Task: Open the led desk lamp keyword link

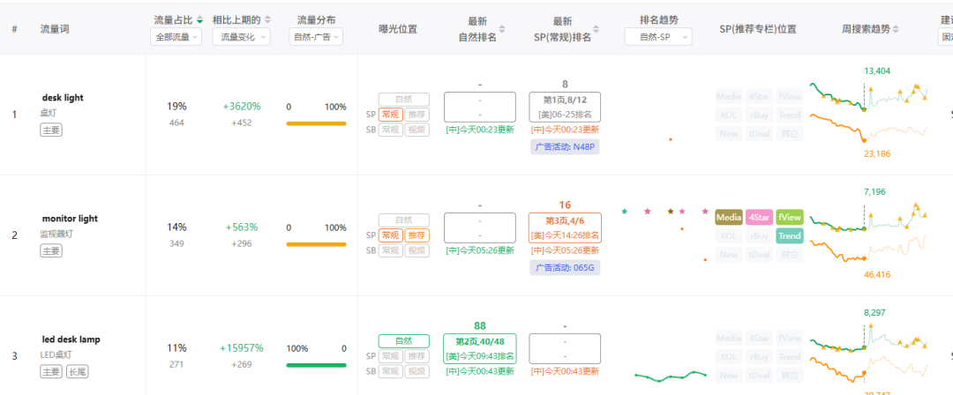Action: click(x=71, y=339)
